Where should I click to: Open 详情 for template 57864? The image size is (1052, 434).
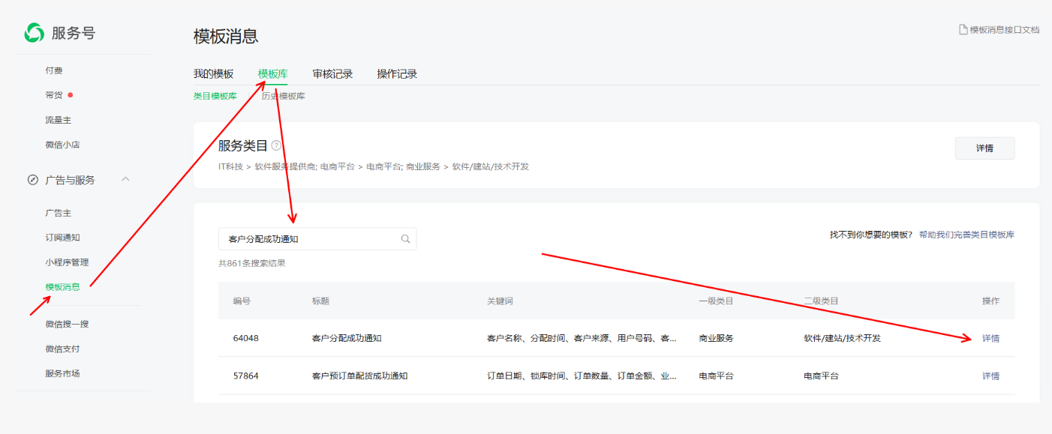(x=990, y=376)
